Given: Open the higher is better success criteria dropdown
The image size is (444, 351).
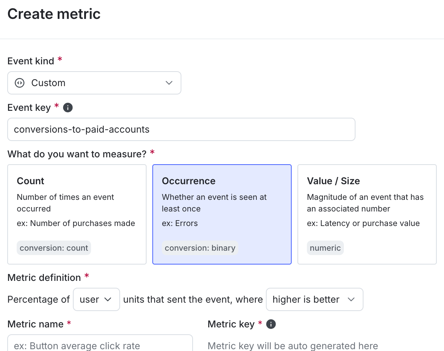Looking at the screenshot, I should click(314, 299).
